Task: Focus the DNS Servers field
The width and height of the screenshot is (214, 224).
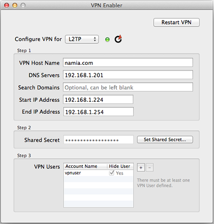Action: pyautogui.click(x=128, y=75)
